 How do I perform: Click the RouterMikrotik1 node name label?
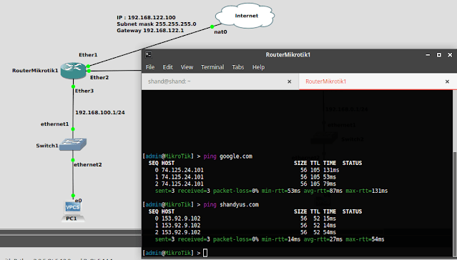[35, 71]
